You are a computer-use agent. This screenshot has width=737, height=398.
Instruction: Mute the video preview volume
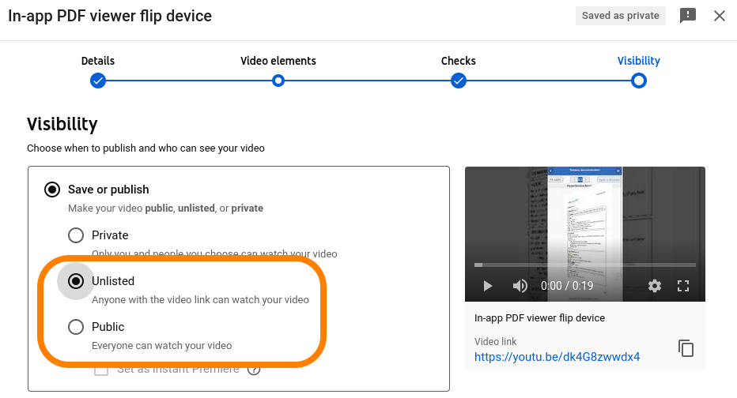click(520, 286)
